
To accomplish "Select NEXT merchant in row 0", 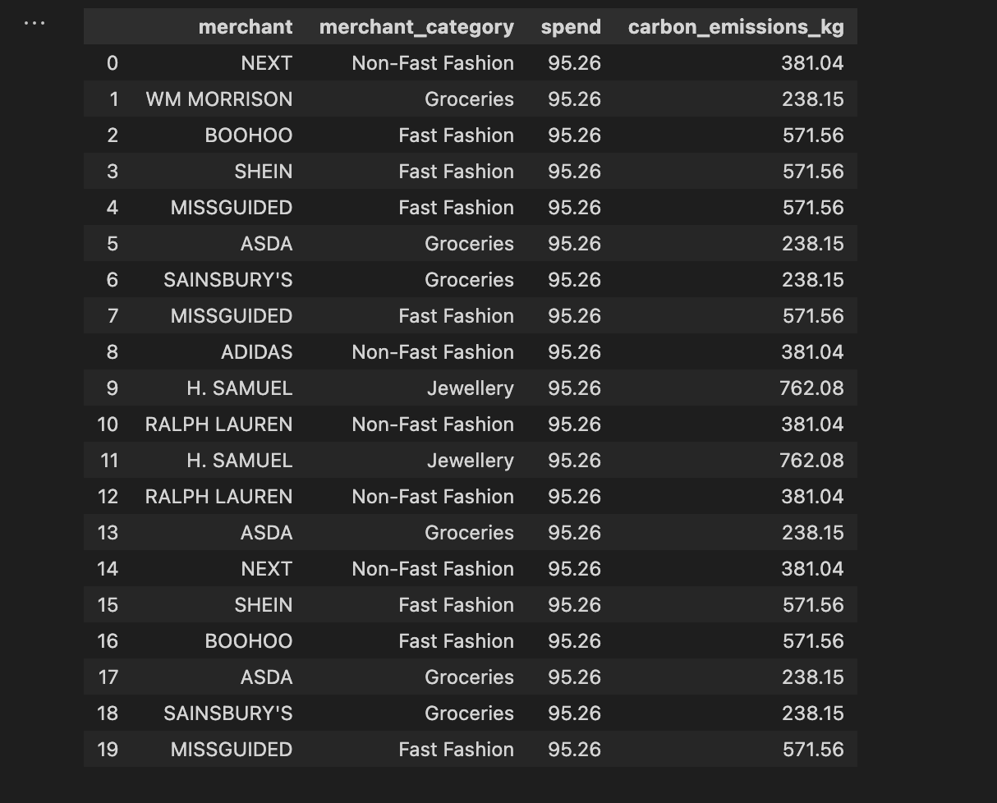I will pos(267,63).
